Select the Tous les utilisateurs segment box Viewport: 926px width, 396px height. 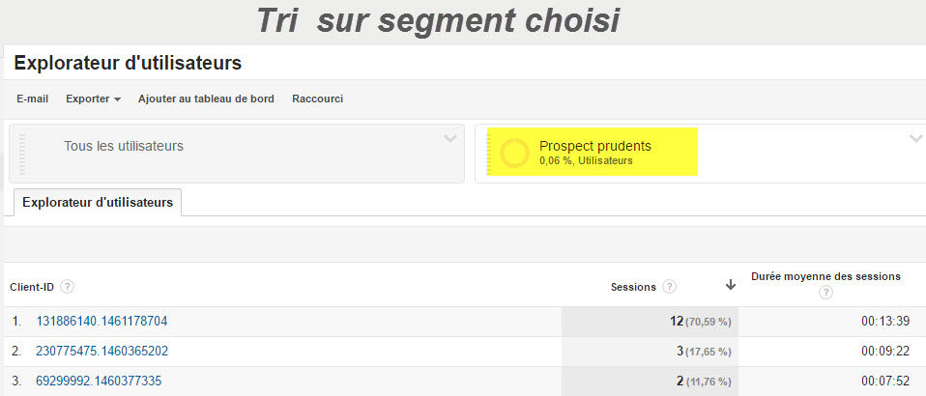click(237, 153)
